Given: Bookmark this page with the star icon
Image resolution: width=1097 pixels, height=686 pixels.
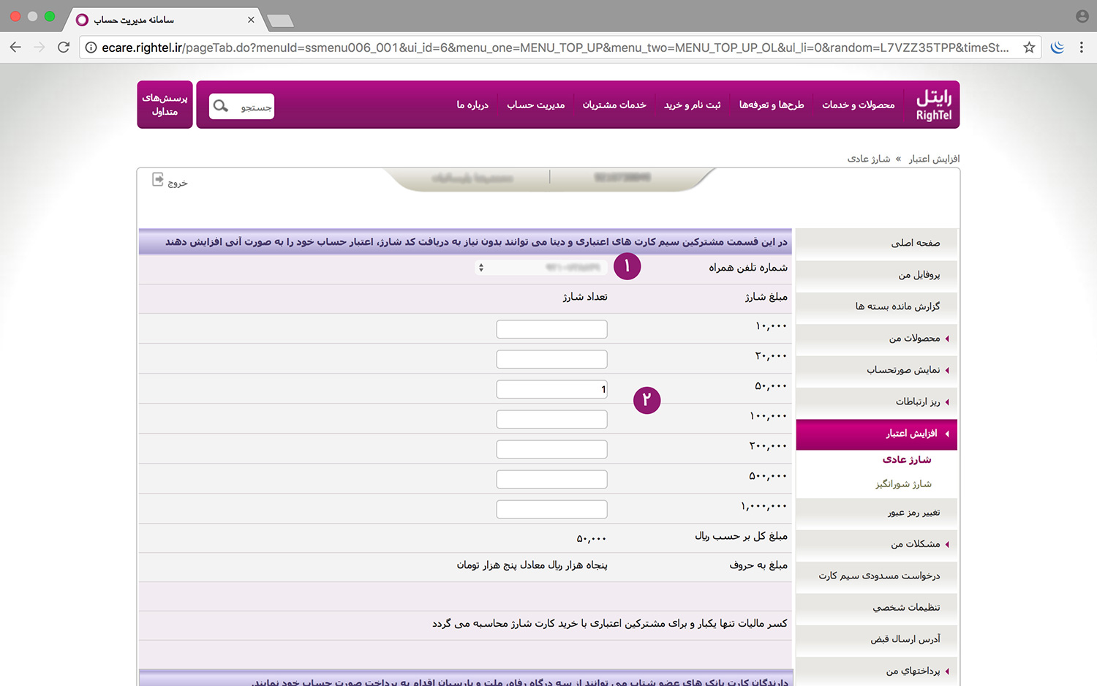Looking at the screenshot, I should [x=1029, y=48].
